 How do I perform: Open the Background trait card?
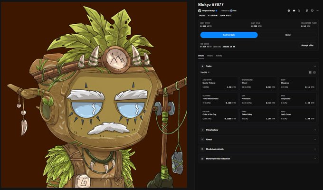click(258, 84)
